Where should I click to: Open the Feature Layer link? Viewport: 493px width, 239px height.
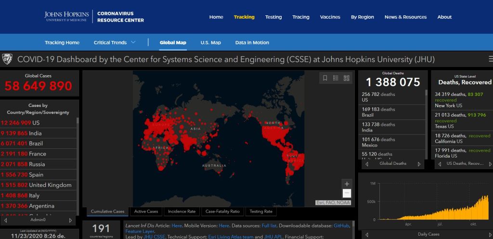point(139,231)
